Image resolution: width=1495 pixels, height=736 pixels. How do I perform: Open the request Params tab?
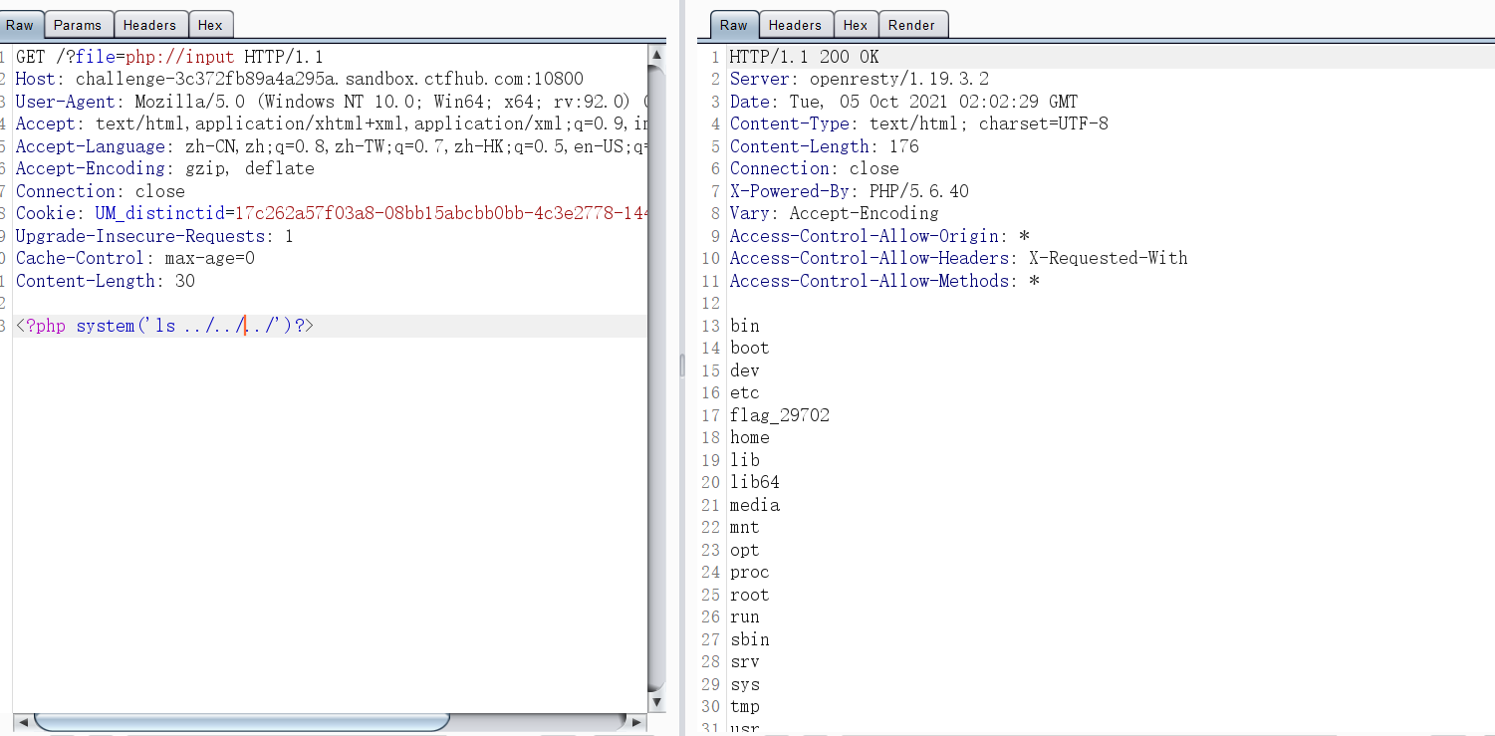pyautogui.click(x=78, y=25)
